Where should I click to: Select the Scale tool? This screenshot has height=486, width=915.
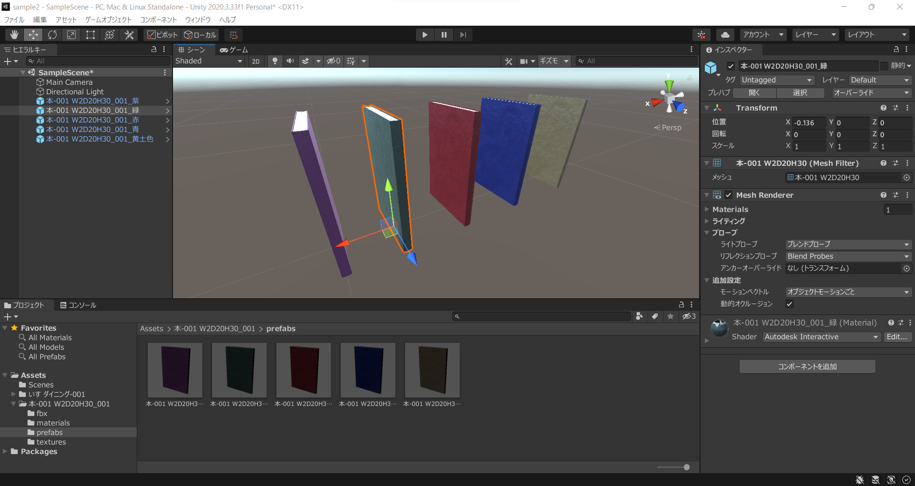[x=71, y=34]
